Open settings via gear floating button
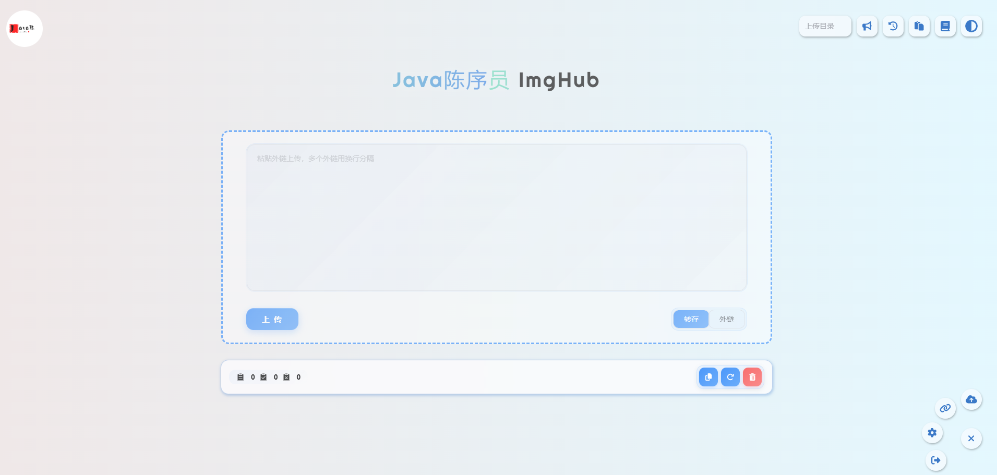Screen dimensions: 997x475 tap(932, 433)
